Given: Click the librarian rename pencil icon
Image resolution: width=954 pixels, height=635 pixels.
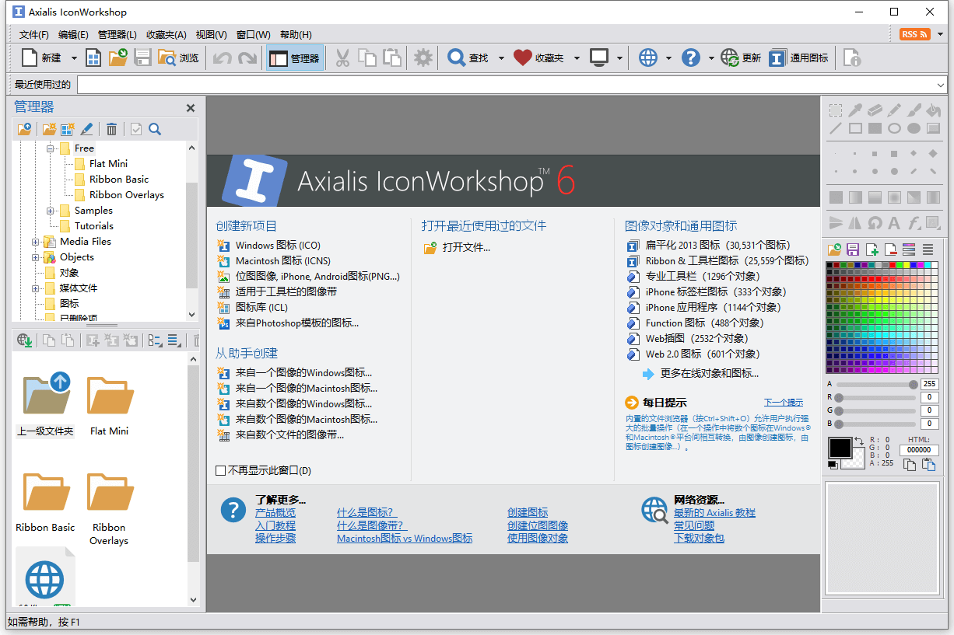Looking at the screenshot, I should click(87, 129).
